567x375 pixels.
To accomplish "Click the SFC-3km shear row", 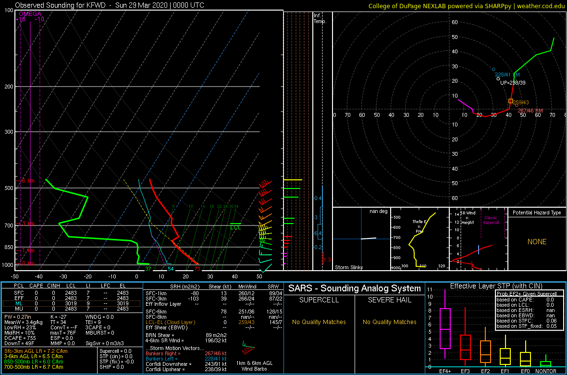I will [x=214, y=298].
